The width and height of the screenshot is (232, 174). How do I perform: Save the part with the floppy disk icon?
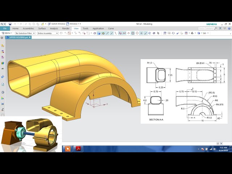10,24
